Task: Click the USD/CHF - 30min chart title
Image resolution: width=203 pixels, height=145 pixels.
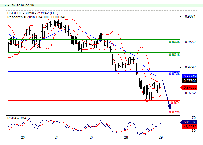Action: pyautogui.click(x=33, y=13)
